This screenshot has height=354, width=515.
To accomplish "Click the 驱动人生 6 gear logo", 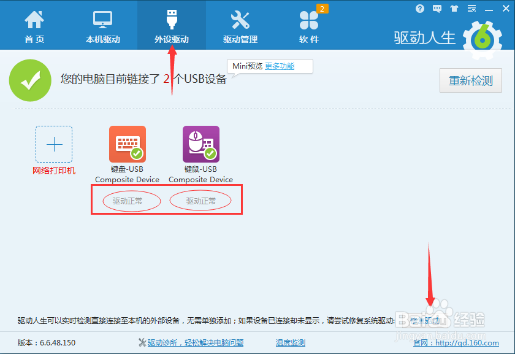I will (482, 40).
